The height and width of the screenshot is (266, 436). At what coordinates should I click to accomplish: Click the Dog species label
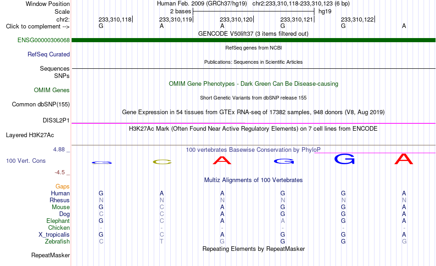point(64,214)
